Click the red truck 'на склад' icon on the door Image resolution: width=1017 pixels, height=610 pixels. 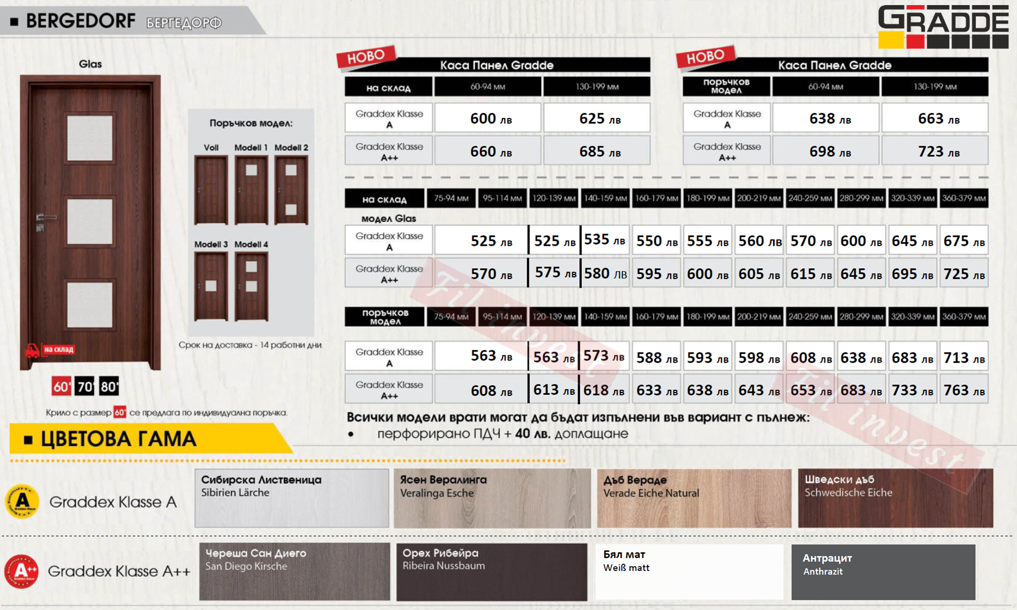pos(50,350)
